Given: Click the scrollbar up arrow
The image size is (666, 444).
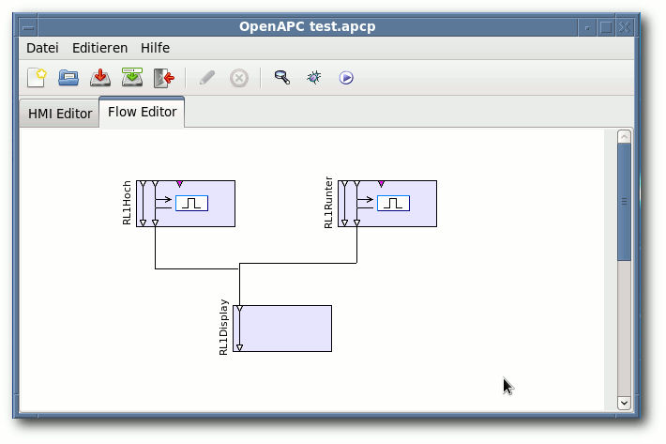Looking at the screenshot, I should click(624, 137).
